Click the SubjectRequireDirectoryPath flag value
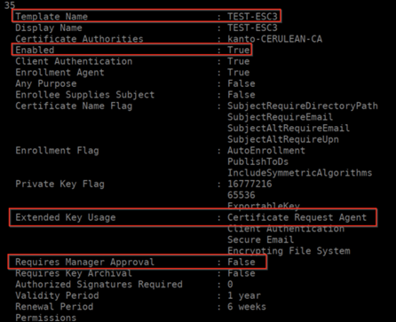The height and width of the screenshot is (322, 396). coord(303,106)
